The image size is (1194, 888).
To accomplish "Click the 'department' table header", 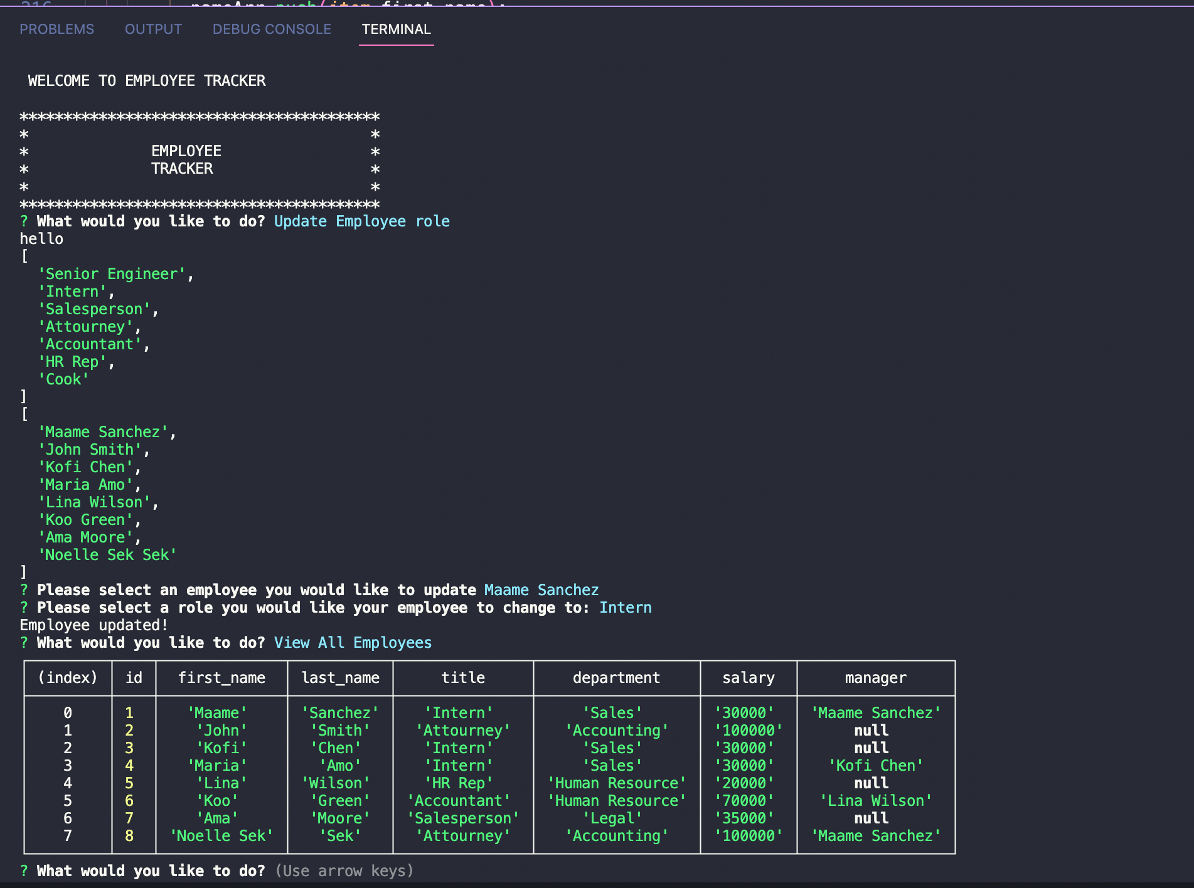I will [616, 678].
